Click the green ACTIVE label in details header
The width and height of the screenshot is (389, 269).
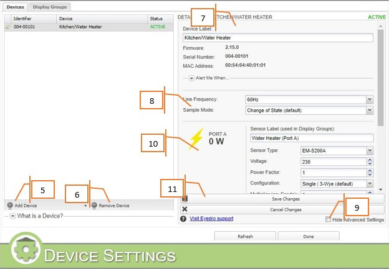[x=377, y=17]
